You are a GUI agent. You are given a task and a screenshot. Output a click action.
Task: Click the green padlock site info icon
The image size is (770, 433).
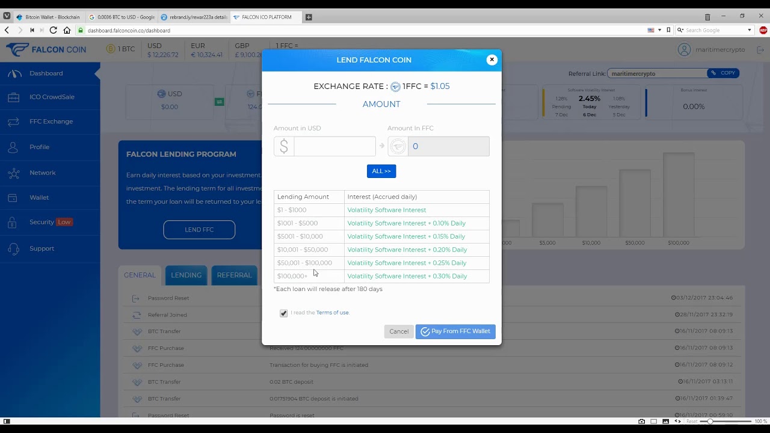(81, 30)
